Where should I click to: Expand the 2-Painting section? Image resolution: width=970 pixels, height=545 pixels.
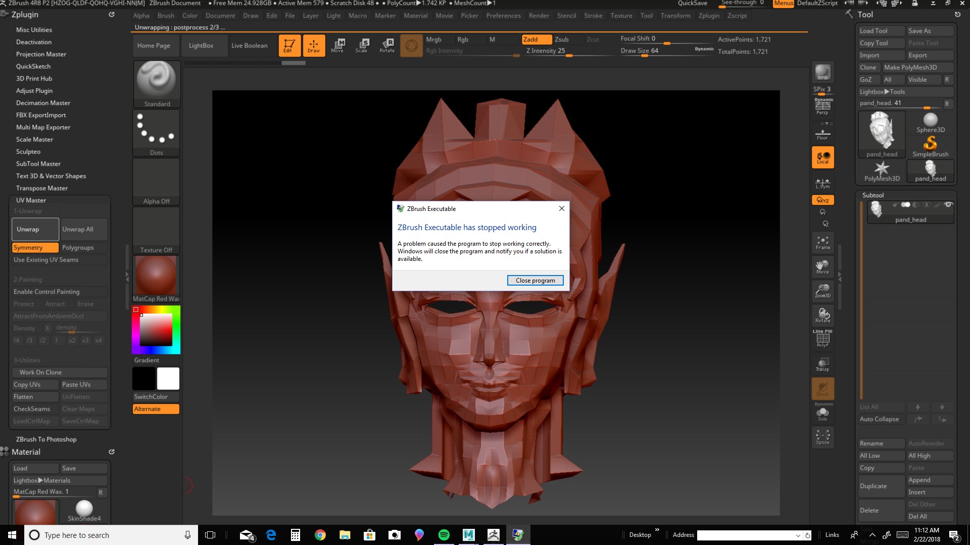coord(27,280)
